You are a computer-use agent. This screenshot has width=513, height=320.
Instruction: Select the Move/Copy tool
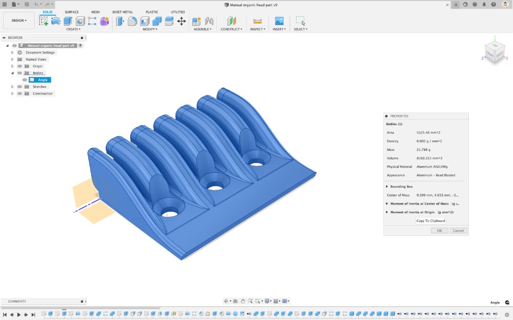[182, 21]
